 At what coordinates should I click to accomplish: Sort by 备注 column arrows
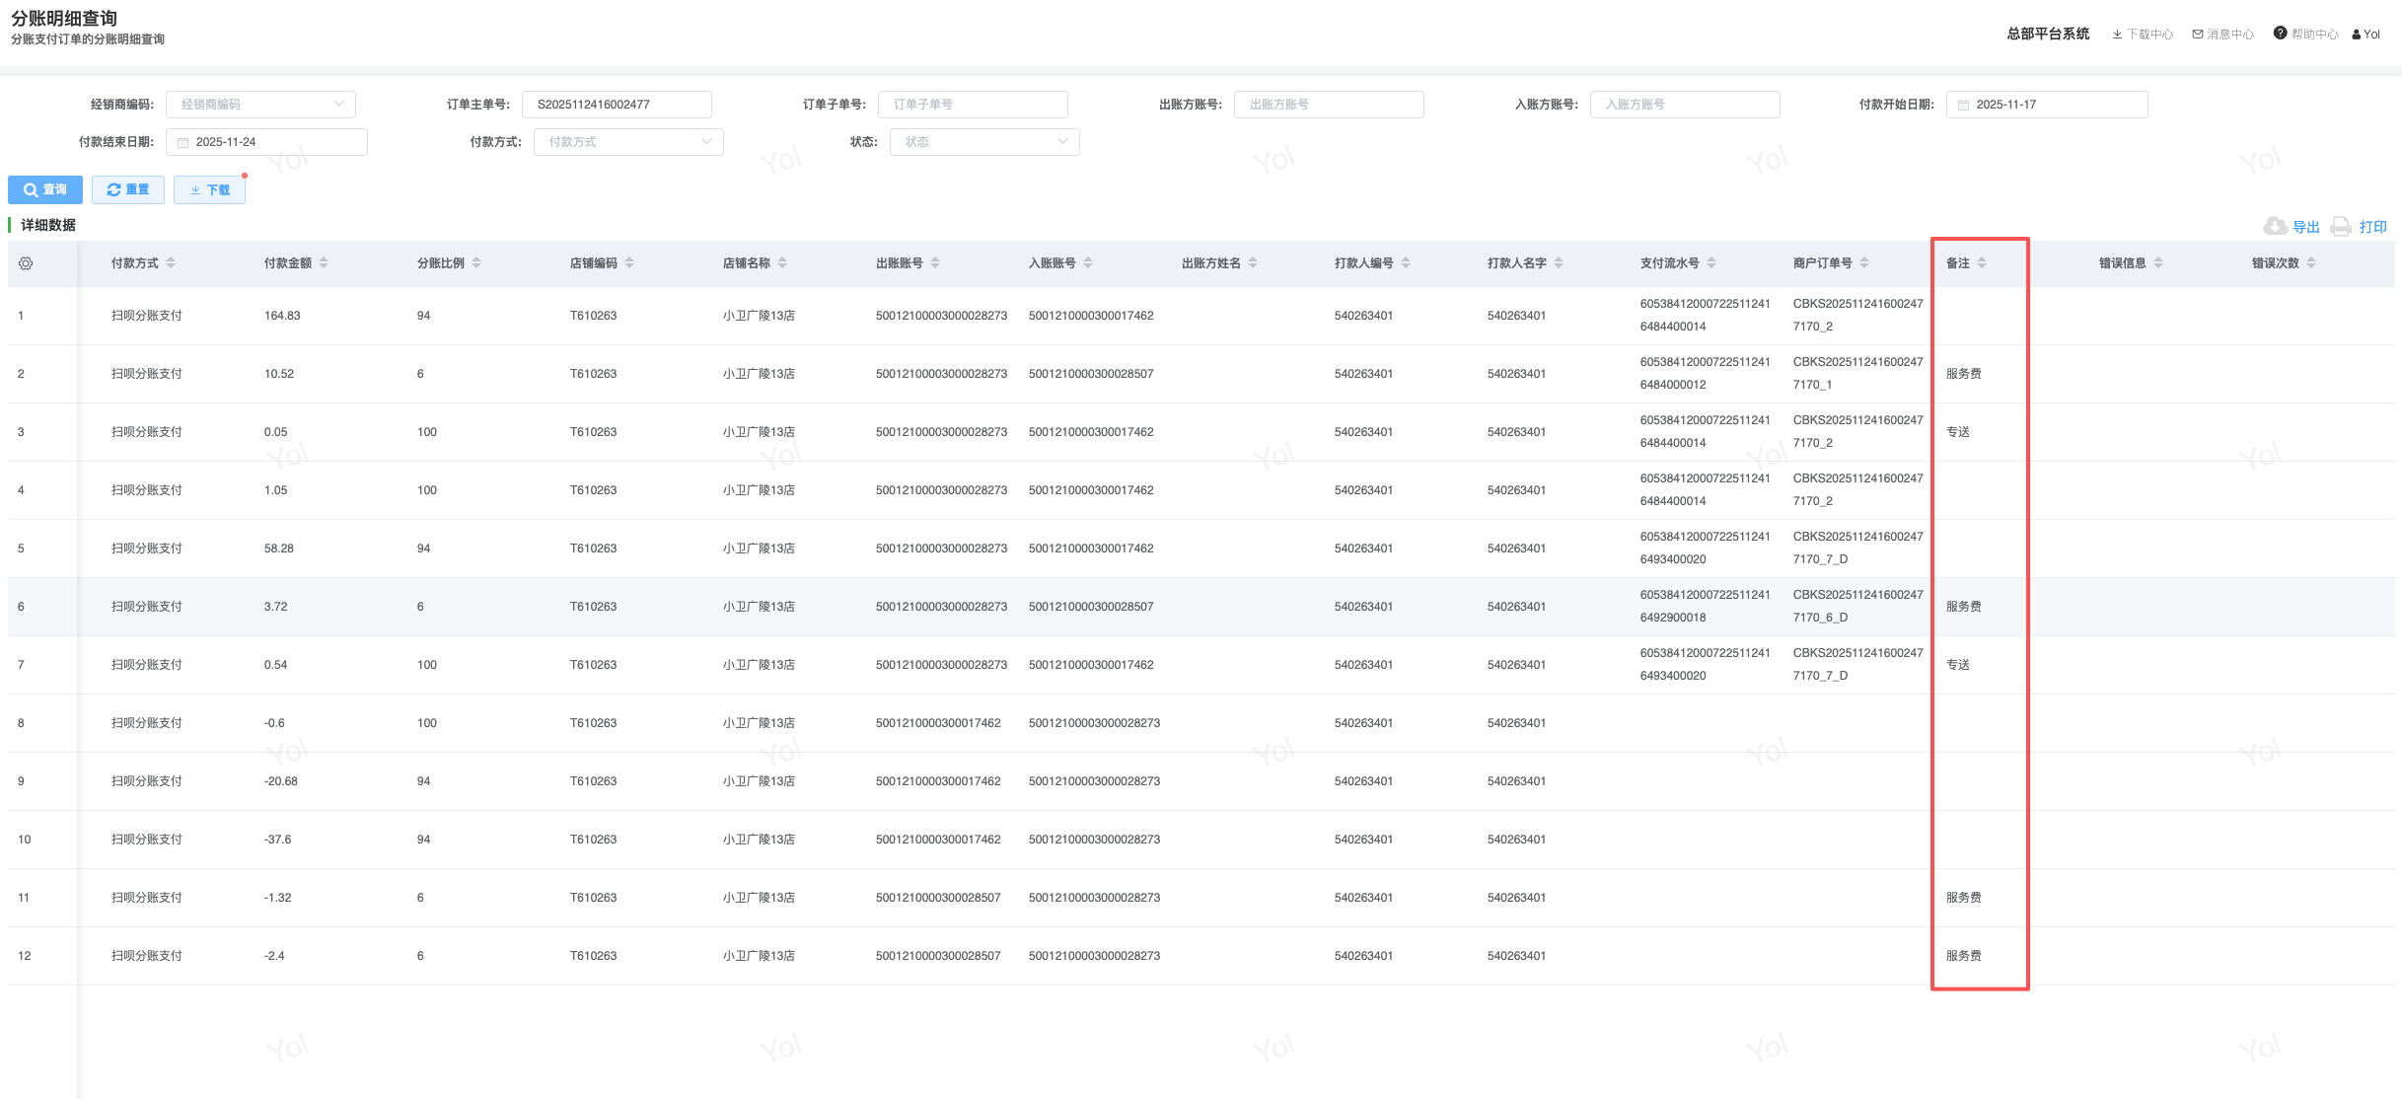click(x=1982, y=263)
